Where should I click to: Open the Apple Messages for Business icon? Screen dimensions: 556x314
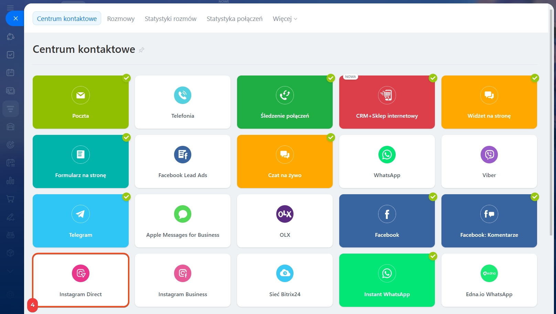[183, 214]
